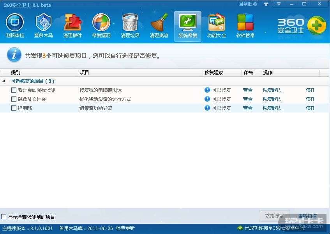Check the 磁盘及文件夹 checkbox
Viewport: 330px width, 234px height.
[x=14, y=99]
